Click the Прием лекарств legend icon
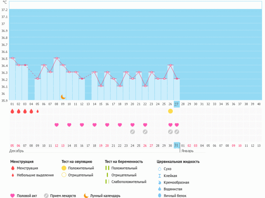This screenshot has height=198, width=265. pos(46,196)
